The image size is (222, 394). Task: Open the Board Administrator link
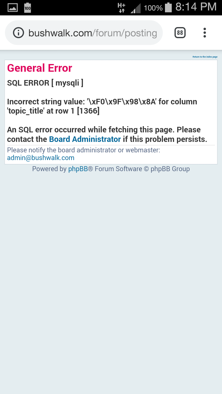85,139
